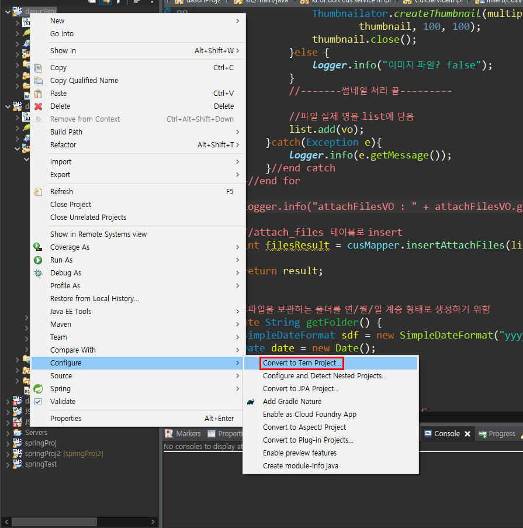
Task: Click the springProj2 project icon
Action: click(18, 454)
